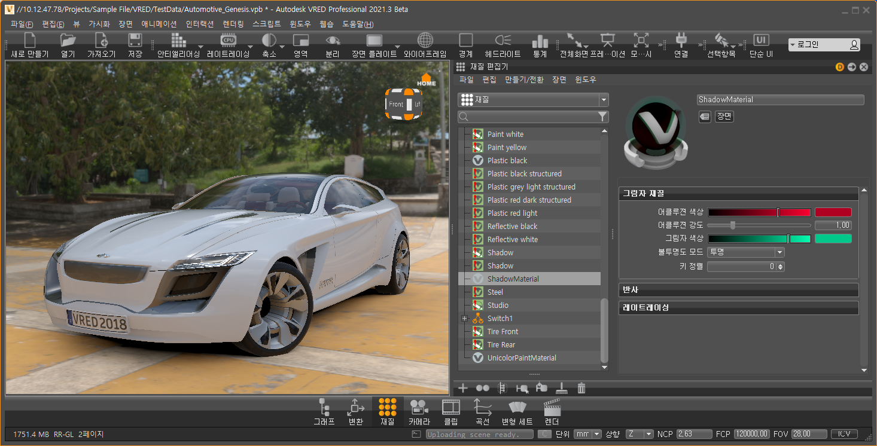The image size is (877, 446).
Task: Click the green 그림자 색상 color swatch
Action: click(833, 239)
